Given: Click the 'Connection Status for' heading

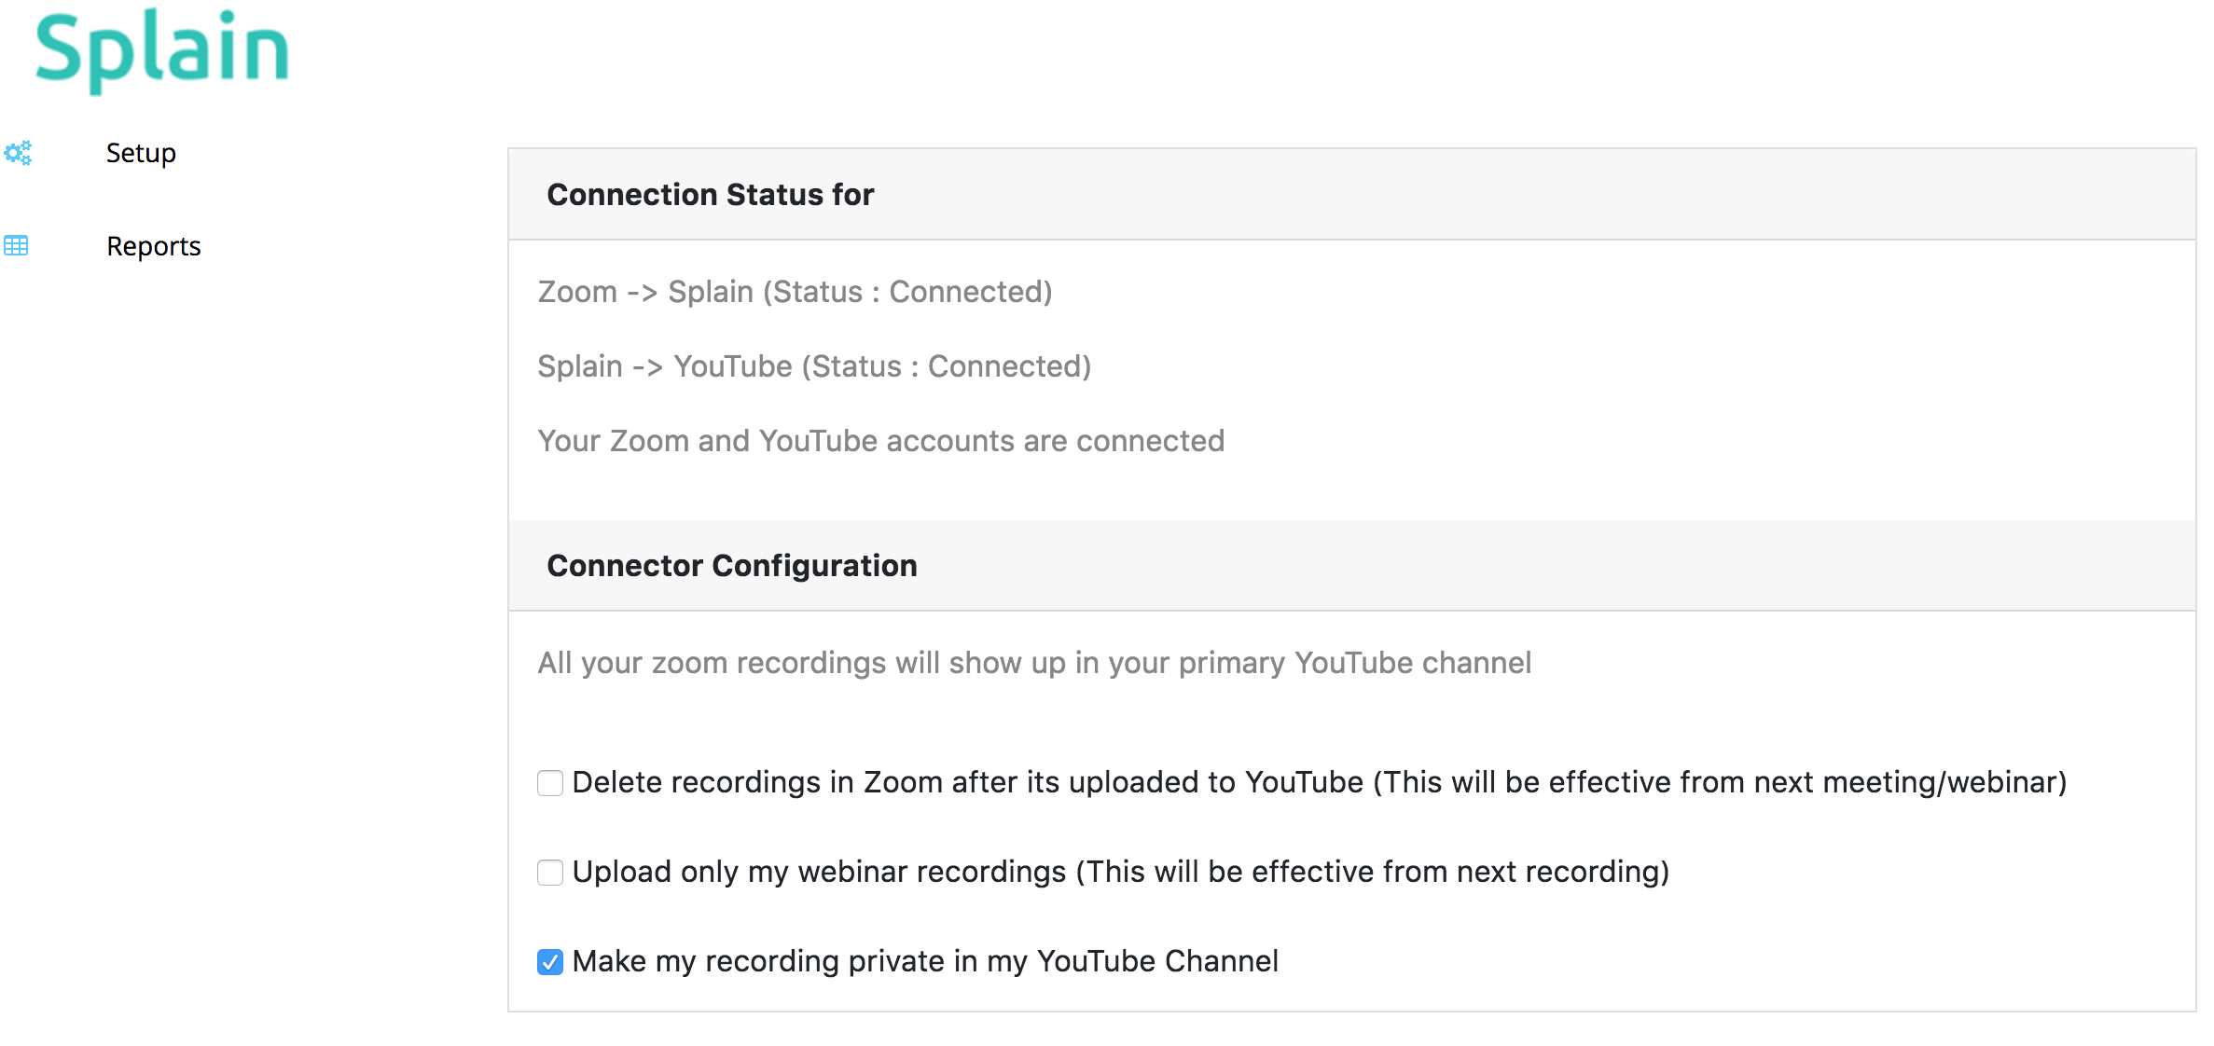Looking at the screenshot, I should 710,195.
